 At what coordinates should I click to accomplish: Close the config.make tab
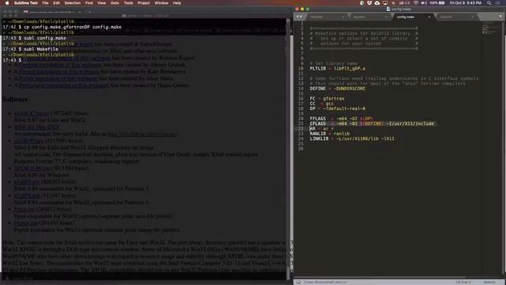pyautogui.click(x=429, y=17)
